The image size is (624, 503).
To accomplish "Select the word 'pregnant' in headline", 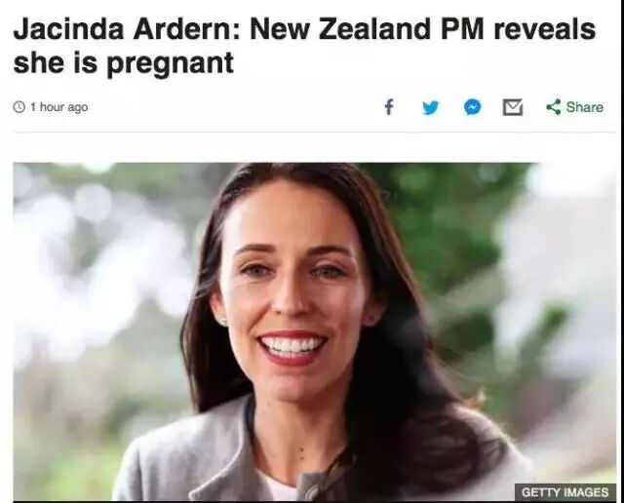I will tap(170, 64).
